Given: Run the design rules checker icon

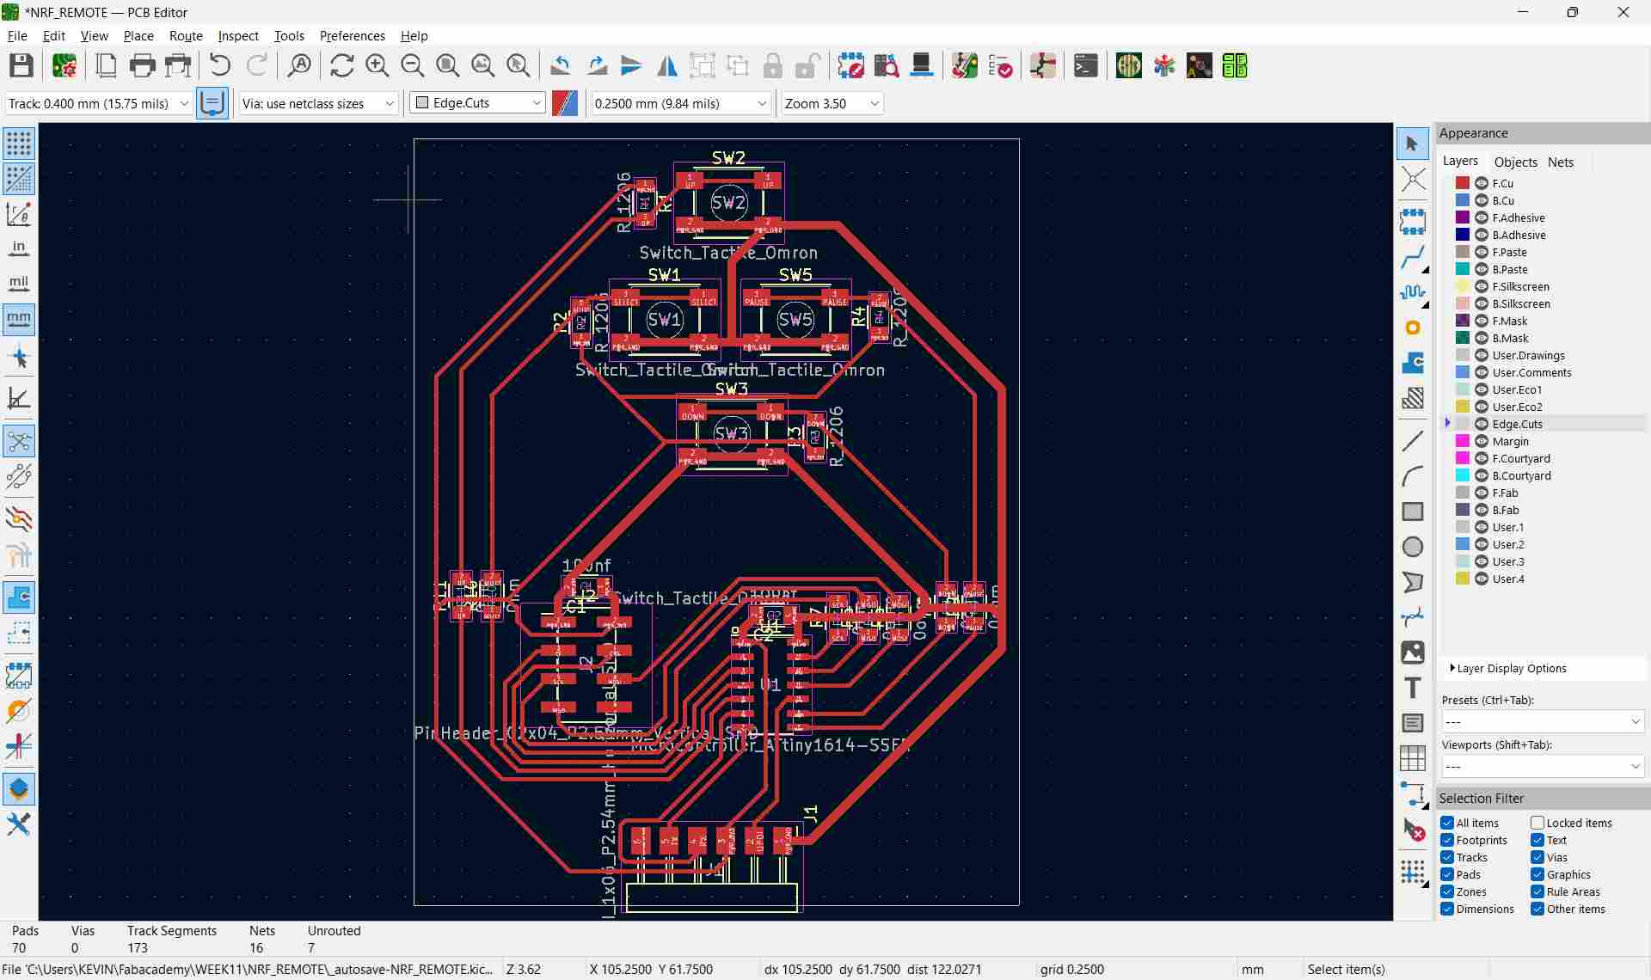Looking at the screenshot, I should (x=1000, y=66).
